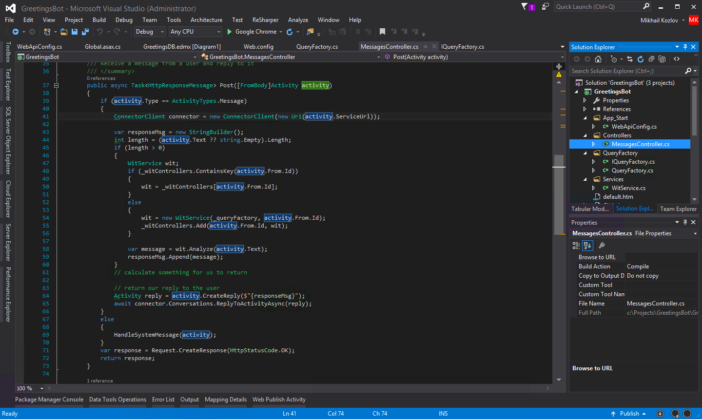
Task: Click the New Project toolbar icon
Action: coord(47,32)
